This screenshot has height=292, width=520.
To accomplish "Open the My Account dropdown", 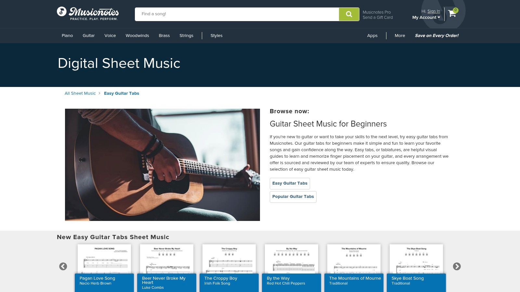I will point(426,18).
